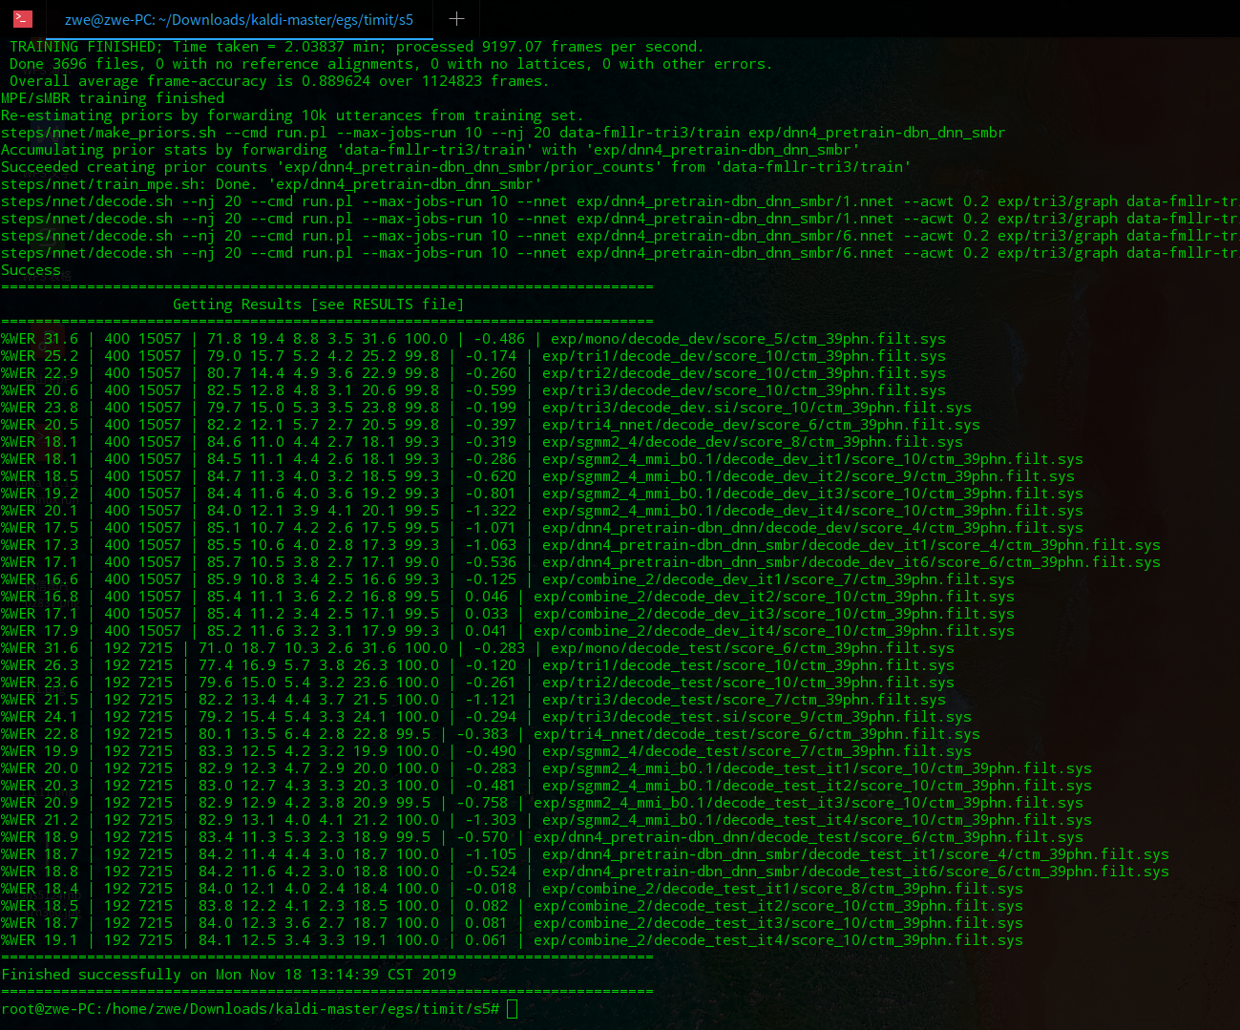Click the MPE/sMBR training finished line
This screenshot has height=1030, width=1240.
click(x=112, y=97)
